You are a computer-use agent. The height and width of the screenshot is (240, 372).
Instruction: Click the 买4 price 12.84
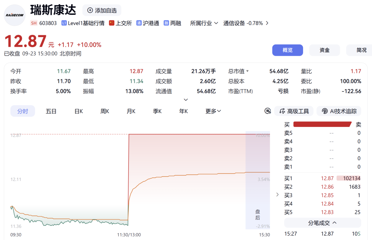(327, 204)
